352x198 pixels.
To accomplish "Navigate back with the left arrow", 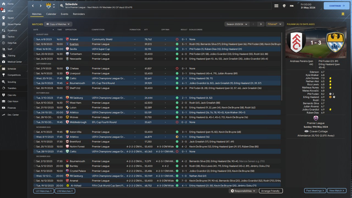I will [x=33, y=6].
